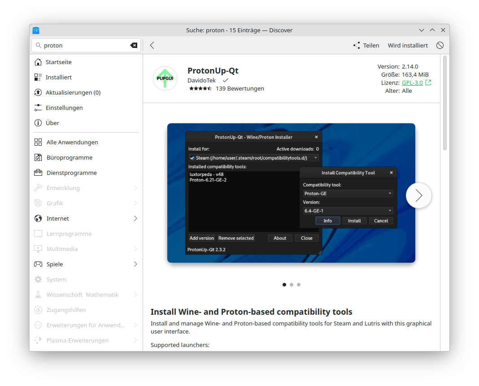Open the GPL-3.0 license link

(412, 83)
